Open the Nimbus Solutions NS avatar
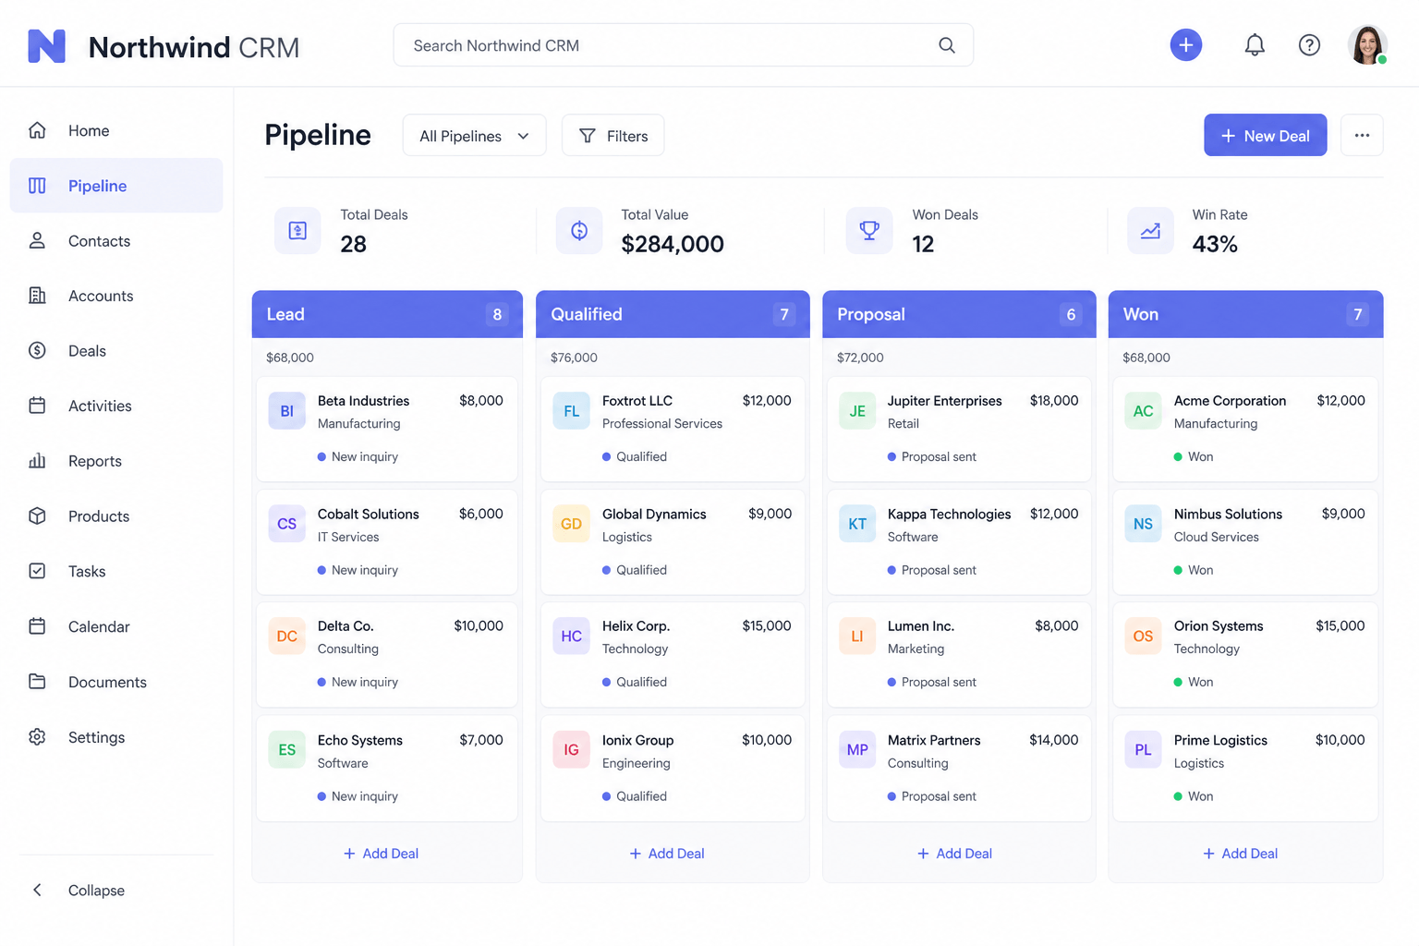 point(1143,524)
